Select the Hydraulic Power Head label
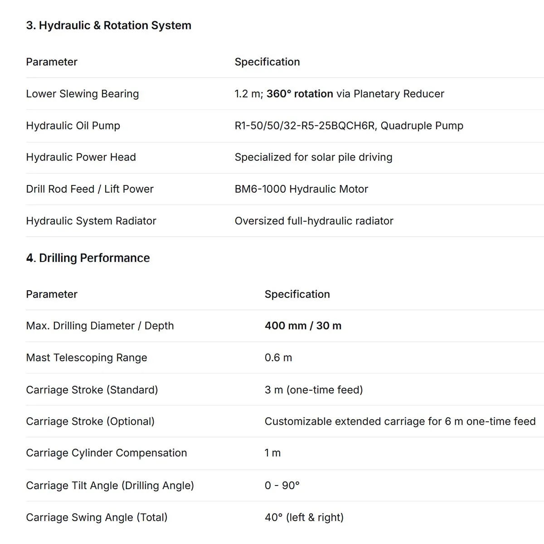 click(x=81, y=157)
